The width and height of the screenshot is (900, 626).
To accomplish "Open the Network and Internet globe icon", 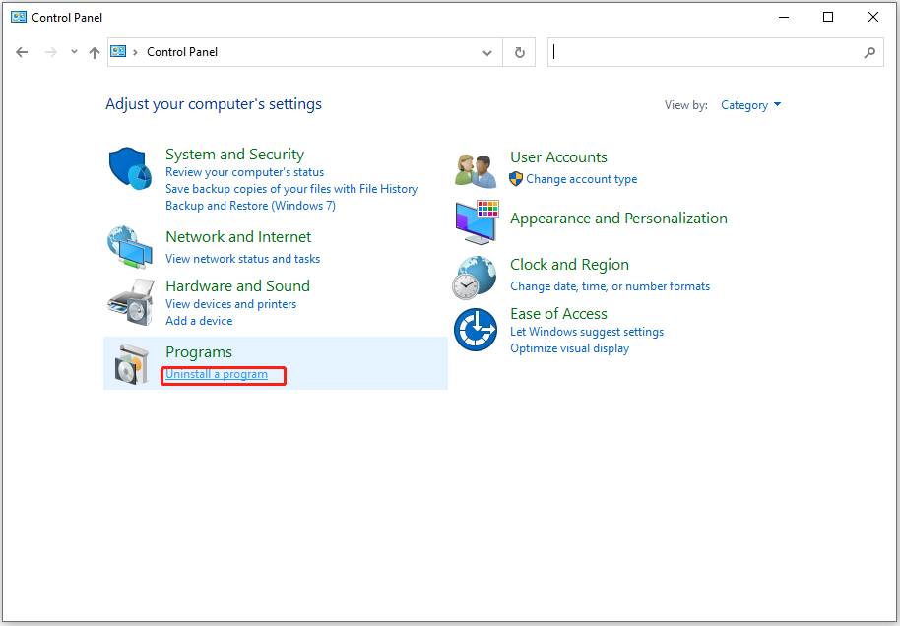I will coord(130,247).
